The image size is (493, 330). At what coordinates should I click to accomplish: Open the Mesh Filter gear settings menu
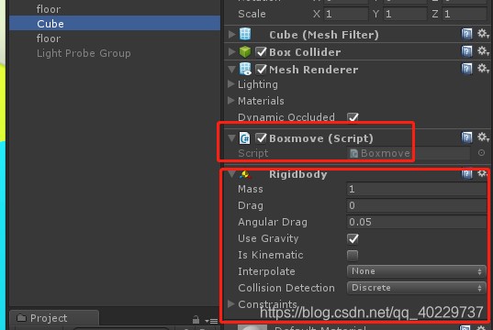click(x=483, y=33)
